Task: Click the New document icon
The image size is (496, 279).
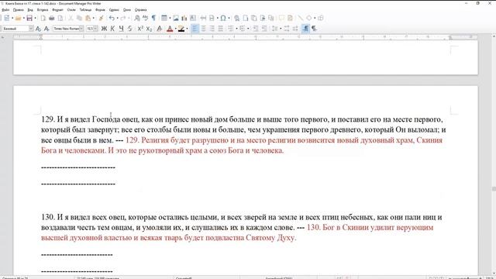Action: point(7,19)
